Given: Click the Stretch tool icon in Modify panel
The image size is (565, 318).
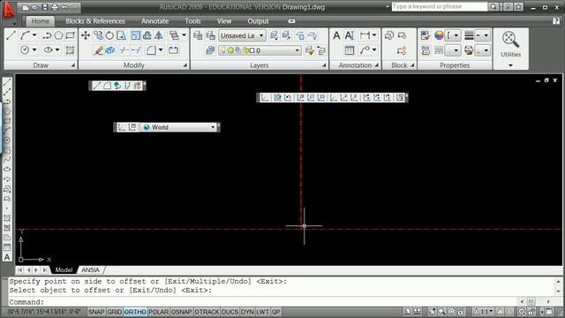Looking at the screenshot, I should 122,35.
